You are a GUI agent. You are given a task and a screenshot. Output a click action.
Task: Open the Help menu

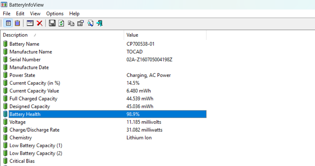click(x=74, y=13)
